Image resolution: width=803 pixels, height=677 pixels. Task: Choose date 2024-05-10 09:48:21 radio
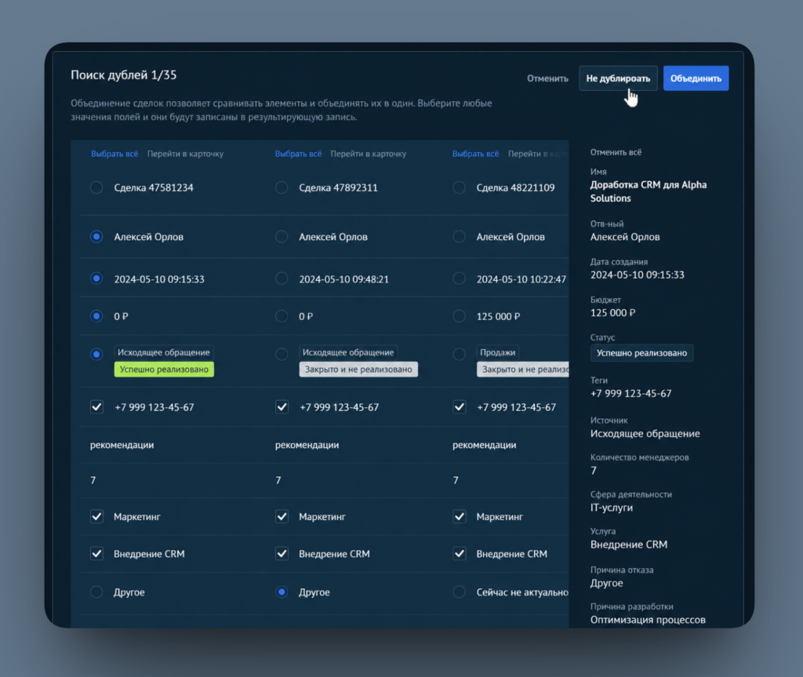coord(282,278)
